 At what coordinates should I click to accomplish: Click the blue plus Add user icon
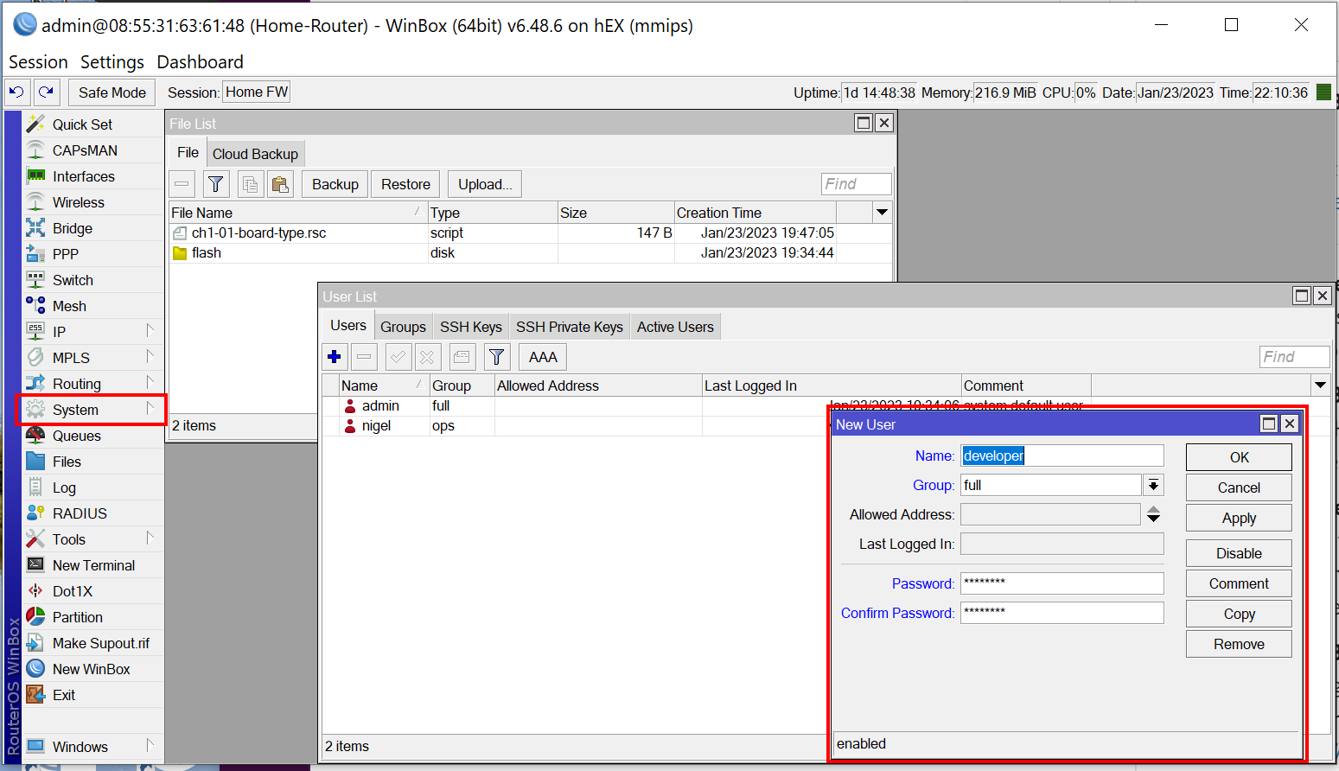335,357
